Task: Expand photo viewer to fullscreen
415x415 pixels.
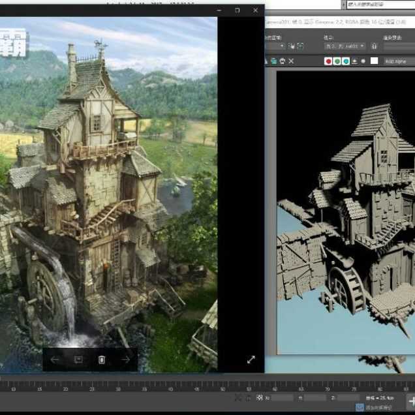Action: 251,360
